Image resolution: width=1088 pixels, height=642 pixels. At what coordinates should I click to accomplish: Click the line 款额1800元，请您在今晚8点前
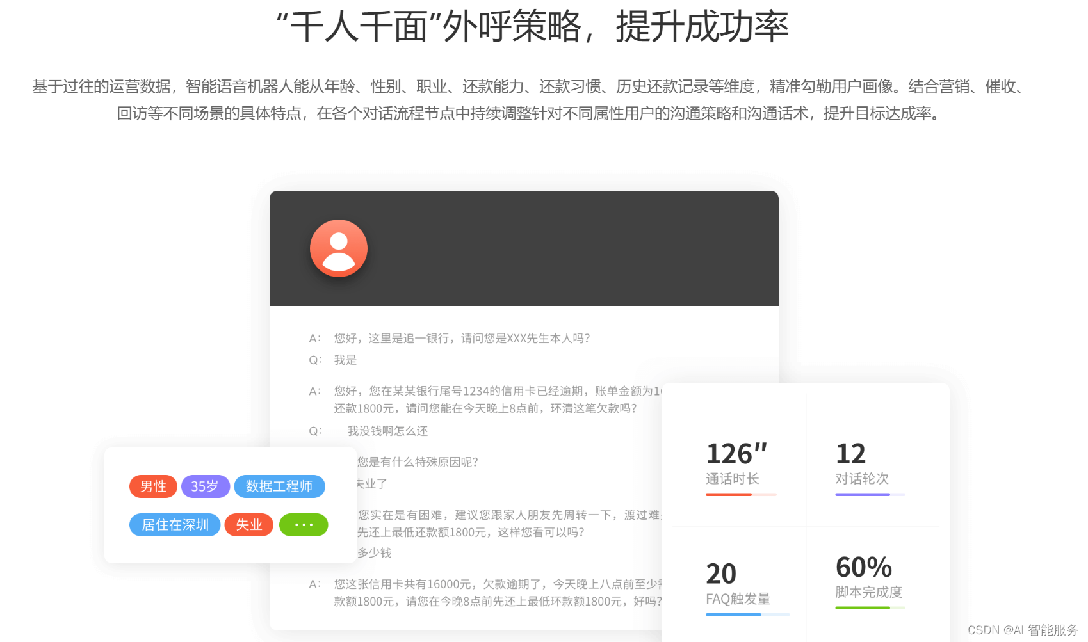[498, 601]
